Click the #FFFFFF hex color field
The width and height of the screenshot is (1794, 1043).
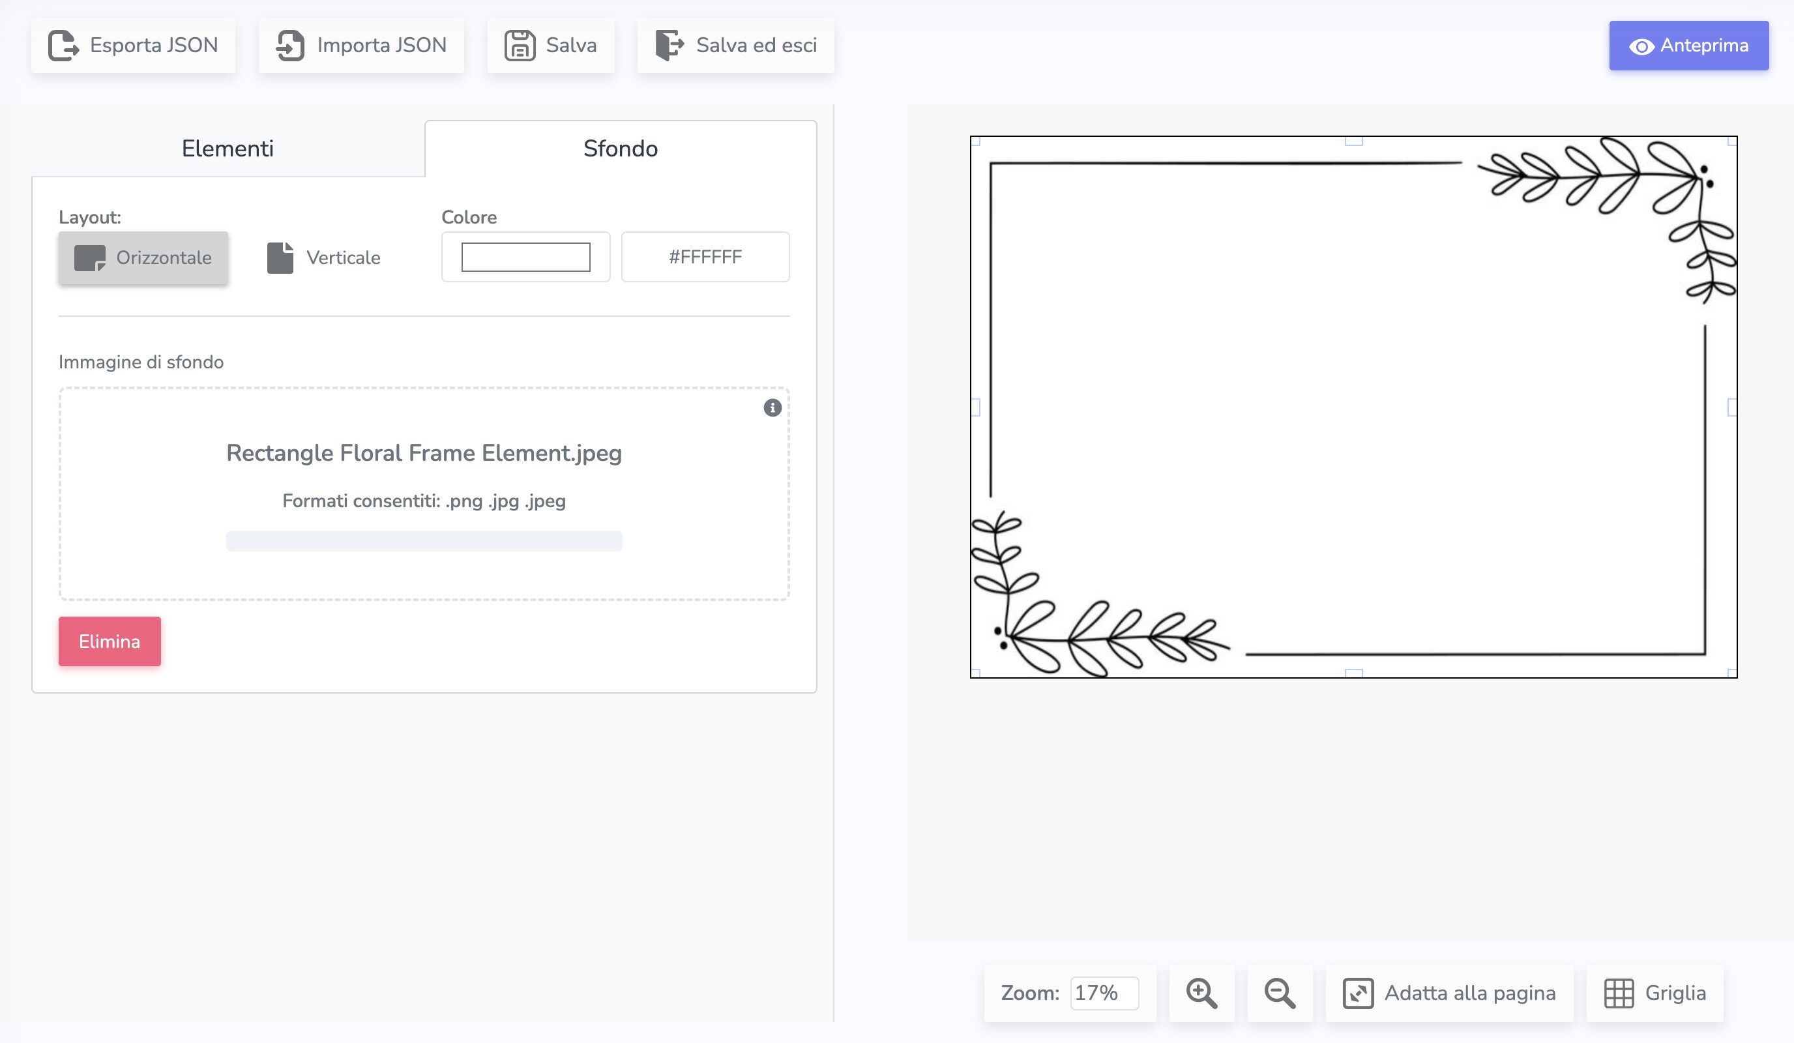(x=705, y=257)
